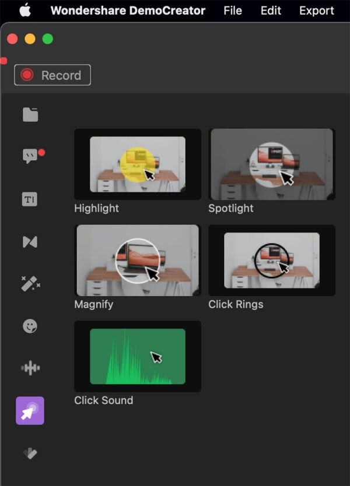The image size is (350, 486).
Task: Close the window with red button
Action: [12, 39]
